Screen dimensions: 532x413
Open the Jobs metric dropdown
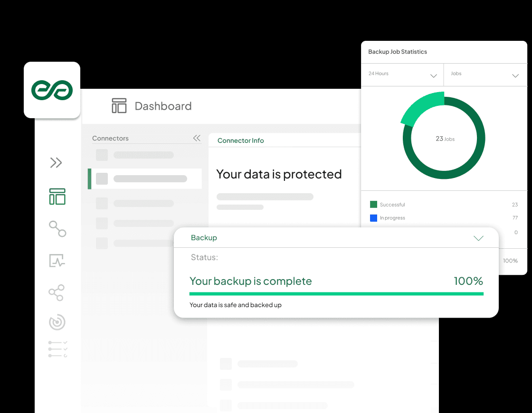pos(485,75)
